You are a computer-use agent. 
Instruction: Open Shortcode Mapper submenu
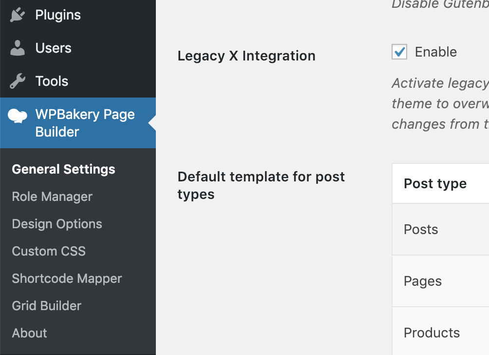[67, 278]
